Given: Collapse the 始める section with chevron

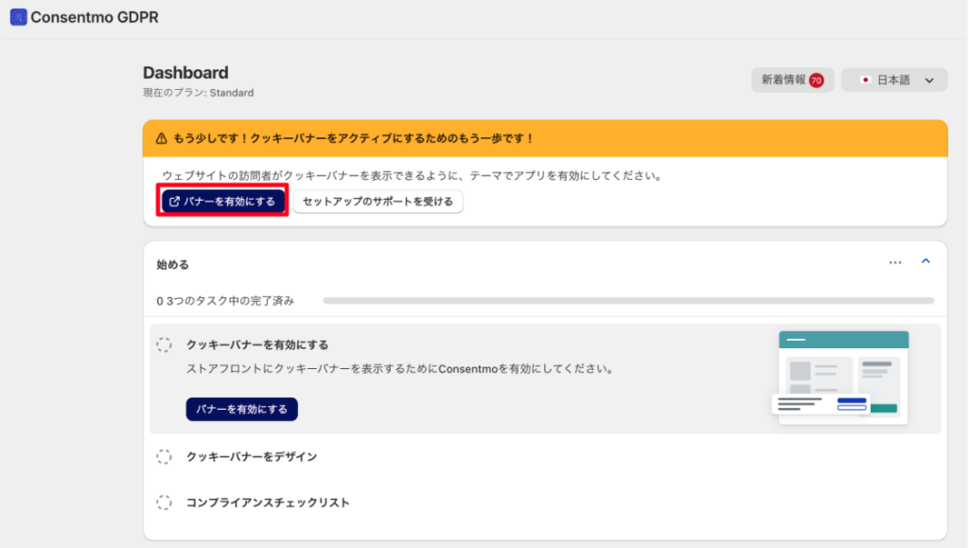Looking at the screenshot, I should (925, 262).
